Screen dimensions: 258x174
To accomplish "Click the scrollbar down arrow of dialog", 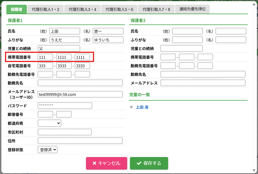I will click(x=254, y=170).
